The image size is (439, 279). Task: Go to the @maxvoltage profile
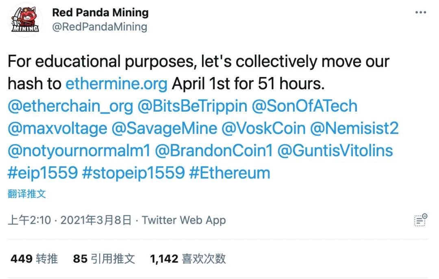click(x=57, y=128)
